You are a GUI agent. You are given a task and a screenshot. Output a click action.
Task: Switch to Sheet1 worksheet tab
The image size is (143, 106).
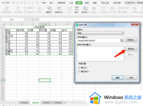pyautogui.click(x=24, y=103)
